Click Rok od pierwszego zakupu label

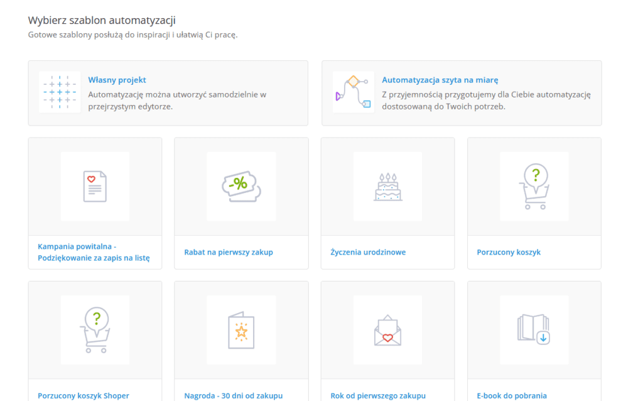[378, 395]
